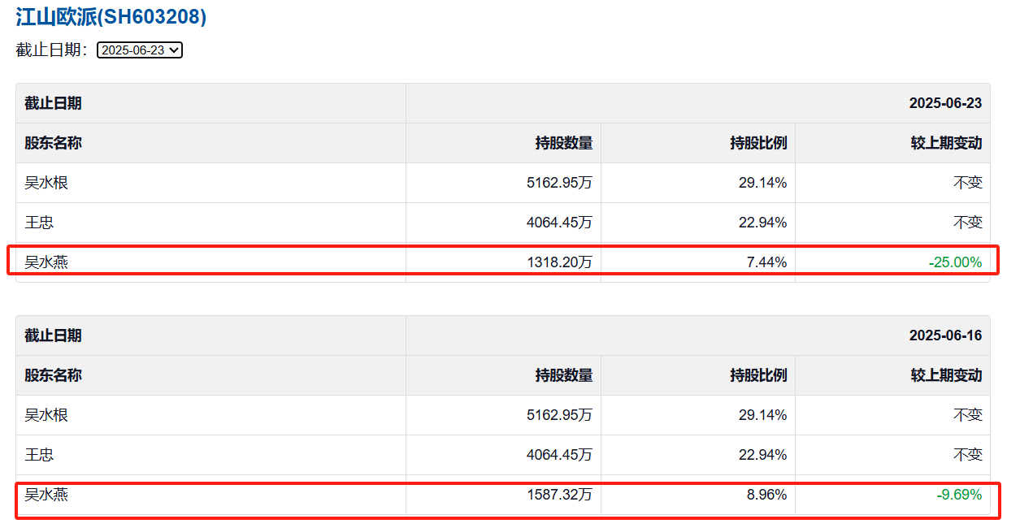
Task: Click 股东名称 header in the bottom table
Action: 53,375
